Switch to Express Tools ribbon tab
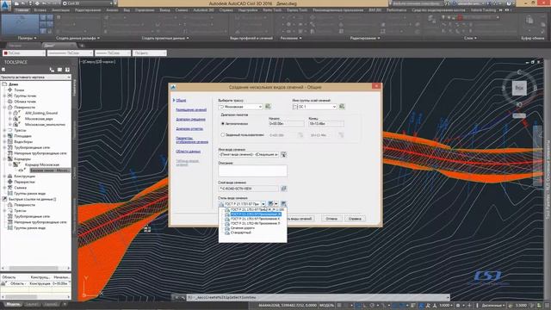 click(297, 10)
